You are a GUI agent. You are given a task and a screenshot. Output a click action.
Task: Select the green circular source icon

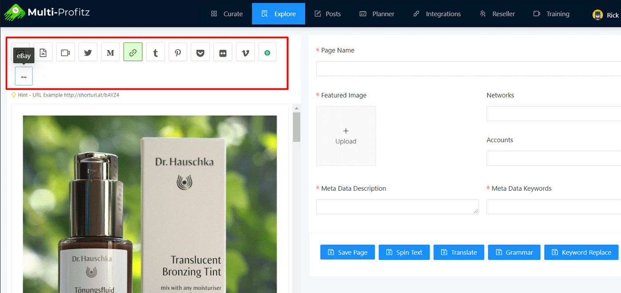tap(267, 52)
